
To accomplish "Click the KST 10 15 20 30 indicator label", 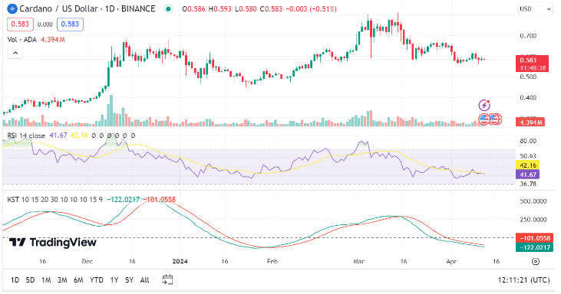I will click(x=55, y=200).
